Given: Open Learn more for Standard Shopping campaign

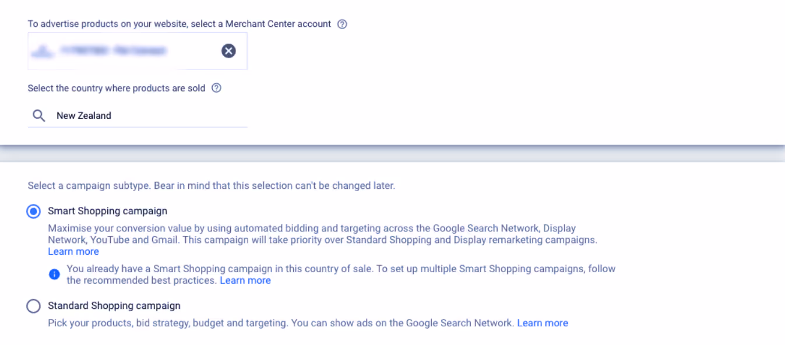Looking at the screenshot, I should tap(542, 323).
